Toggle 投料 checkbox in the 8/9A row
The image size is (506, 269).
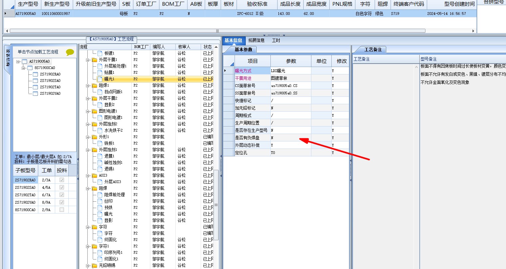(x=62, y=202)
